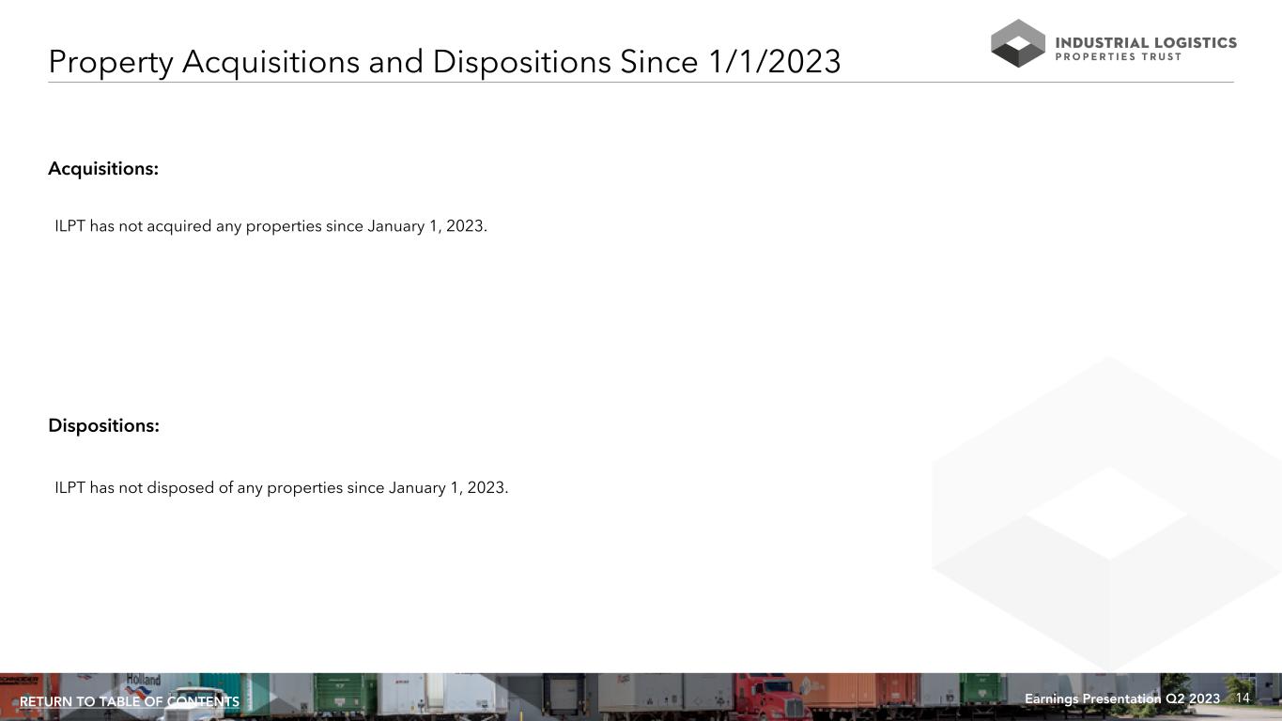This screenshot has width=1282, height=721.
Task: Click the Industrial Logistics cube logo icon
Action: tap(1017, 43)
